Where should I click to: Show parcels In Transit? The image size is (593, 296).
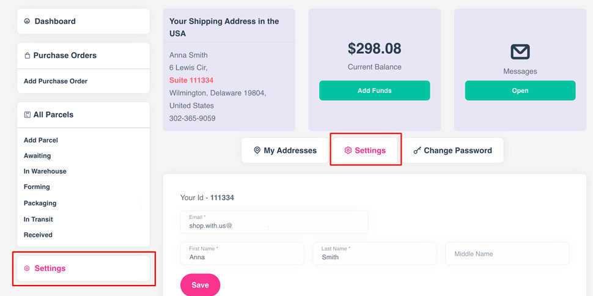(39, 220)
